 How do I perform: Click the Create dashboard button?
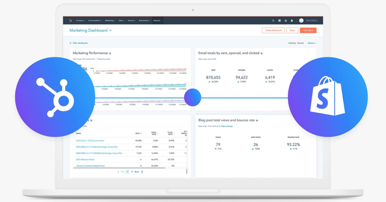click(273, 30)
